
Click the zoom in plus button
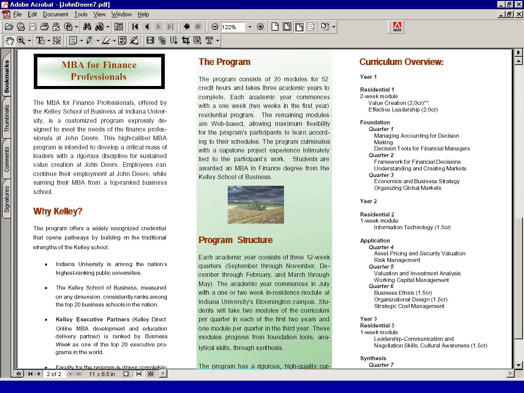point(260,27)
